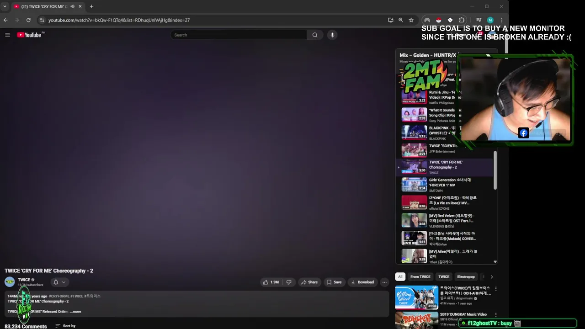Open Chrome profile avatar M
The width and height of the screenshot is (585, 329).
tap(490, 20)
